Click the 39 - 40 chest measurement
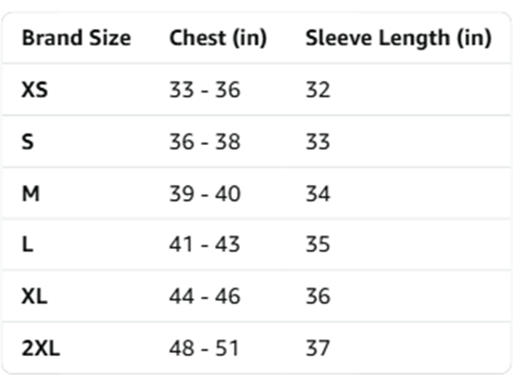 [205, 194]
